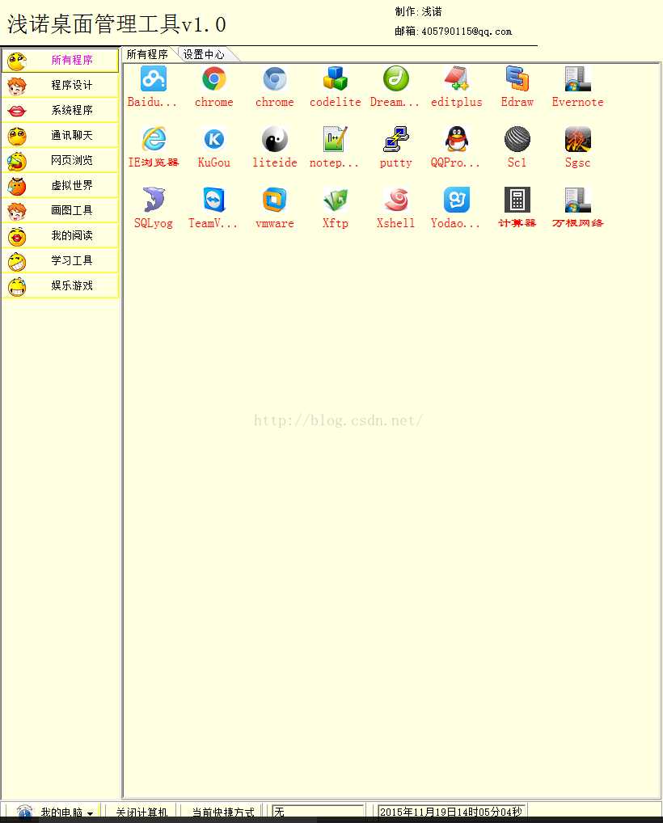
Task: Choose the 学习工具 sidebar category
Action: pyautogui.click(x=60, y=260)
